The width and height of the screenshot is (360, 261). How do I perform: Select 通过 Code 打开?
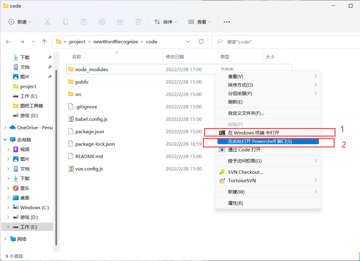[268, 150]
